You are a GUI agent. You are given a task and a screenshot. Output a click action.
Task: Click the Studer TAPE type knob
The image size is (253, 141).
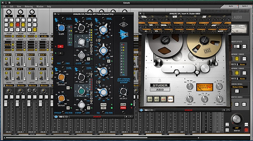click(190, 87)
